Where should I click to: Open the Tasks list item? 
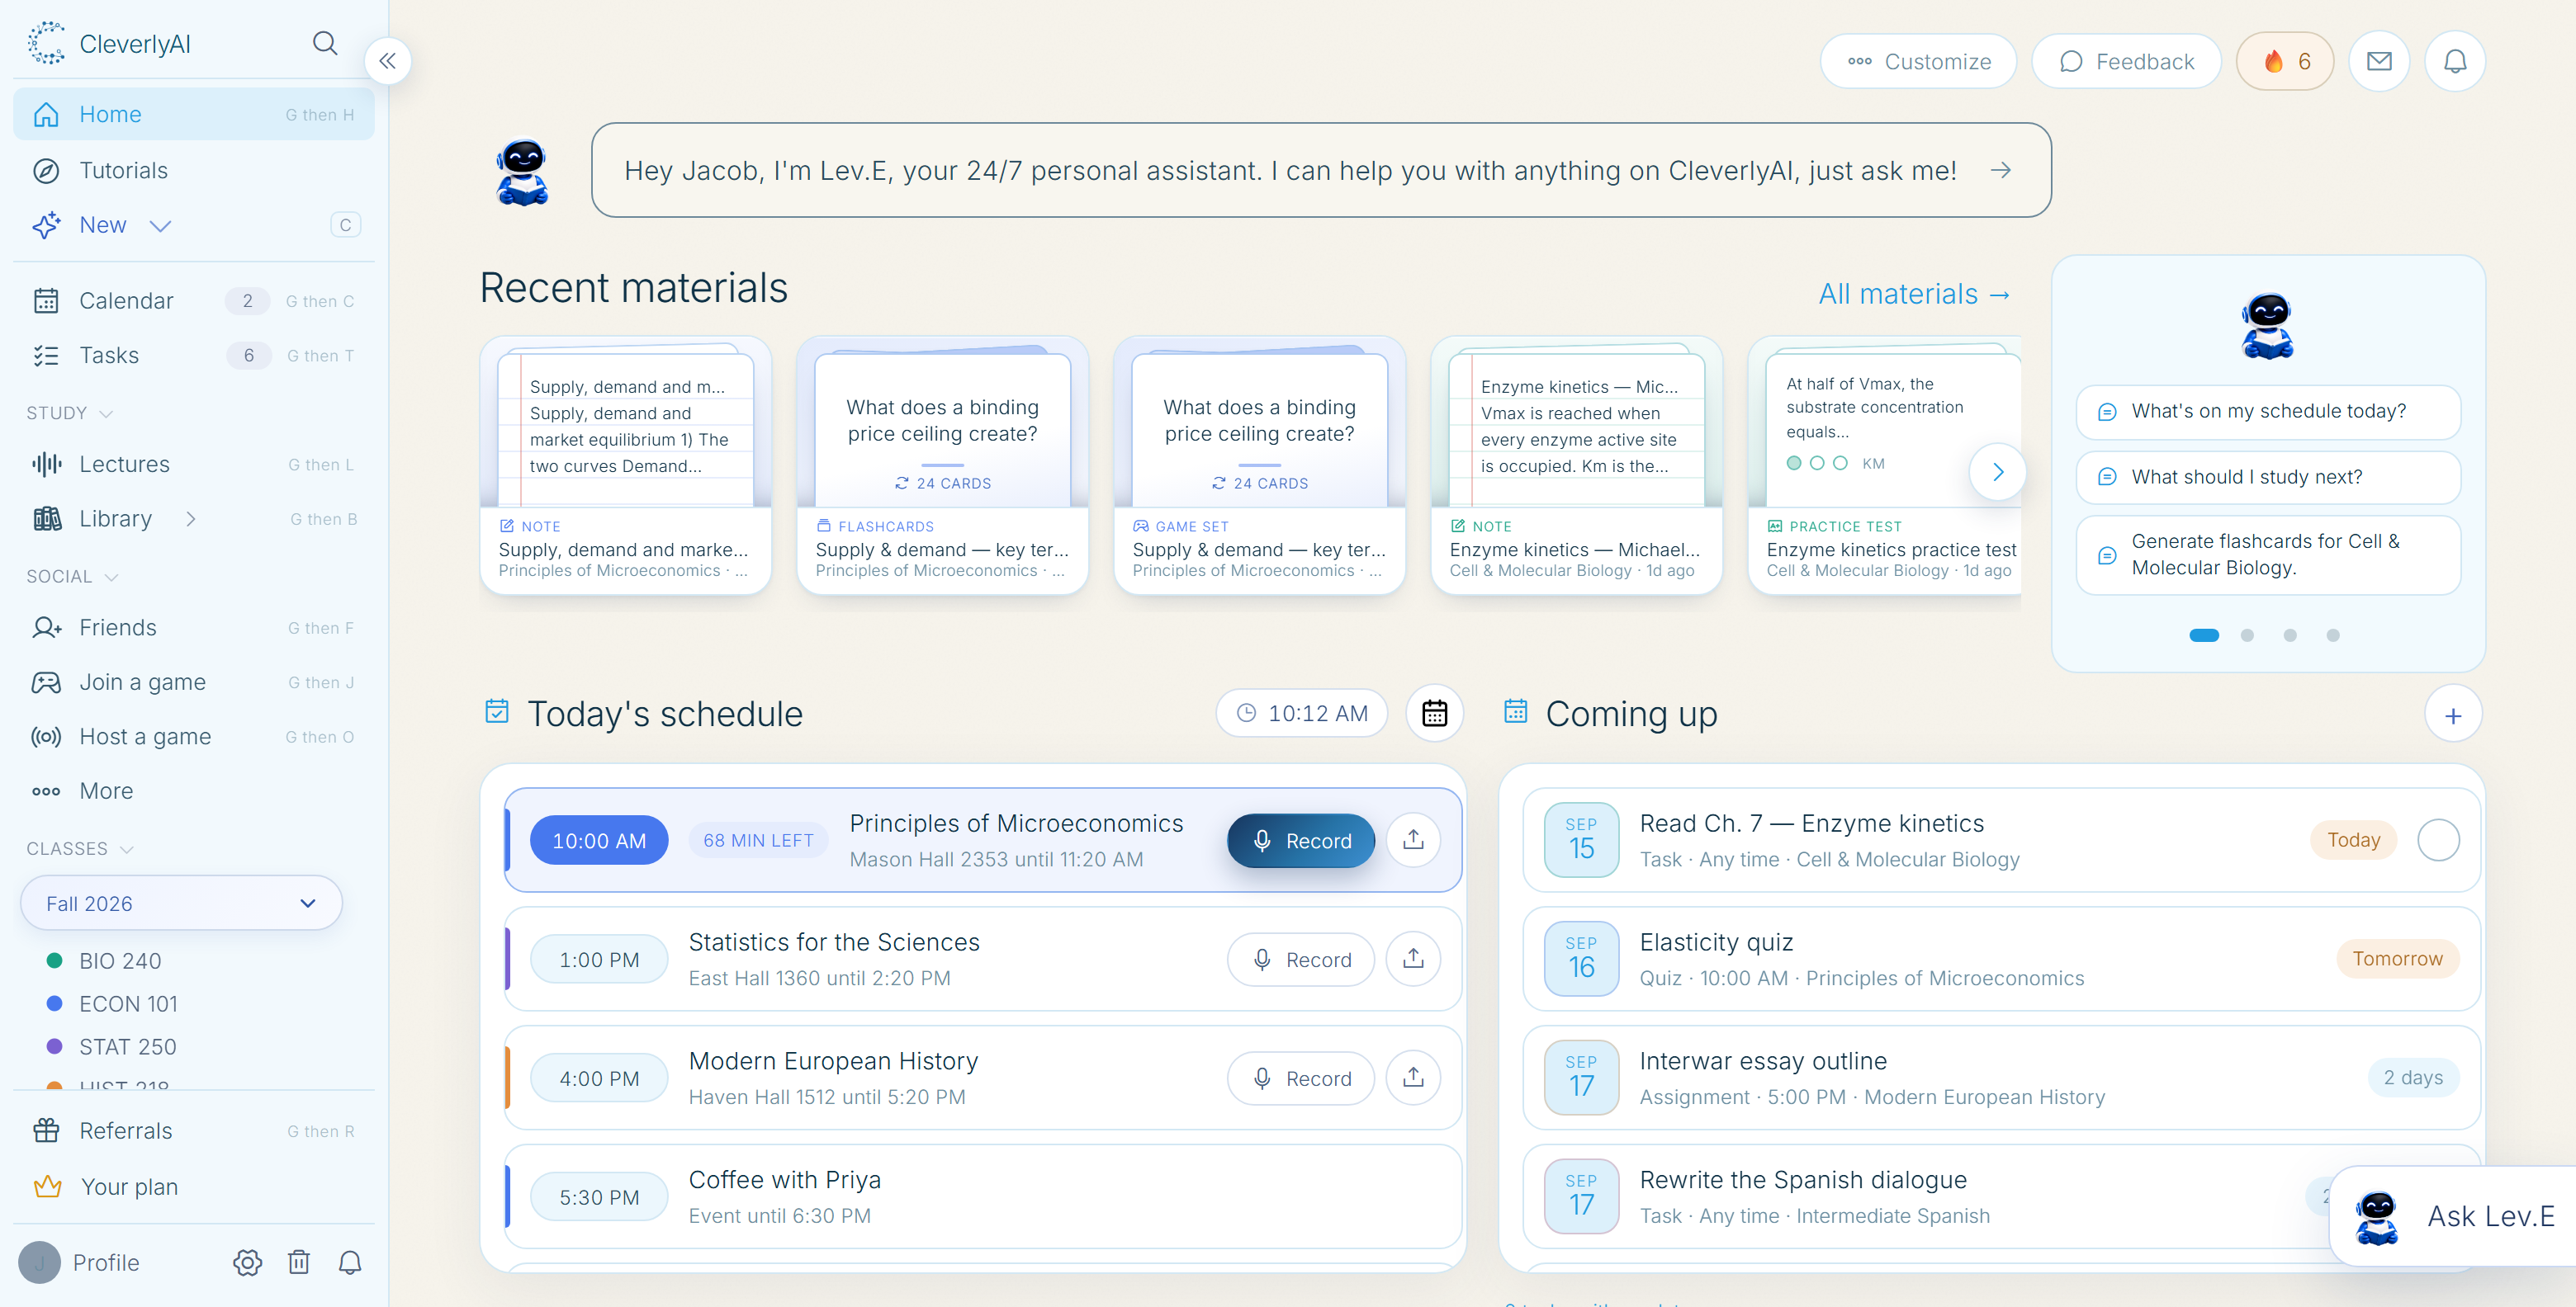[x=194, y=355]
